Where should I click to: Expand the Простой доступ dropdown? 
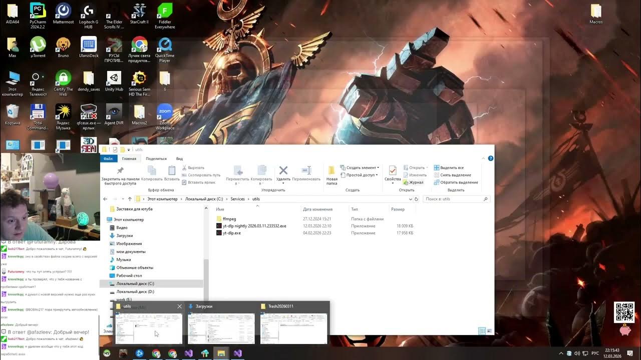[360, 175]
